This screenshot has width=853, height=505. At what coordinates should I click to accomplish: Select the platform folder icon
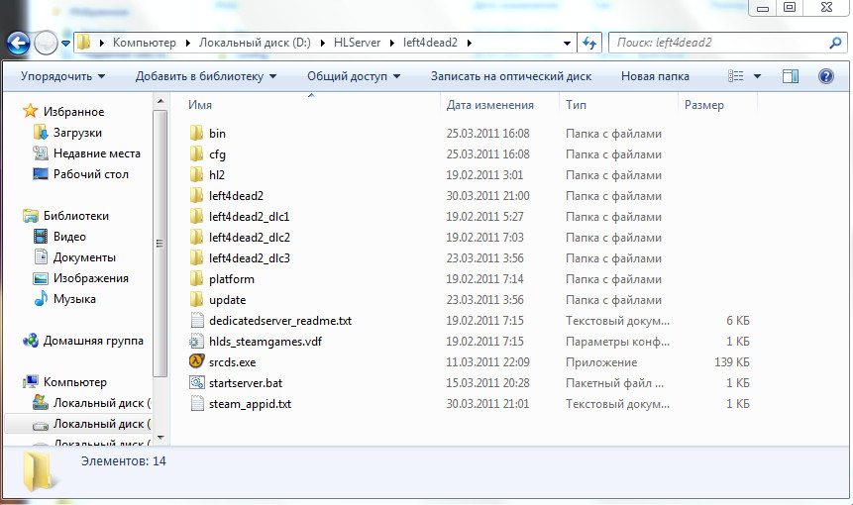pyautogui.click(x=196, y=279)
